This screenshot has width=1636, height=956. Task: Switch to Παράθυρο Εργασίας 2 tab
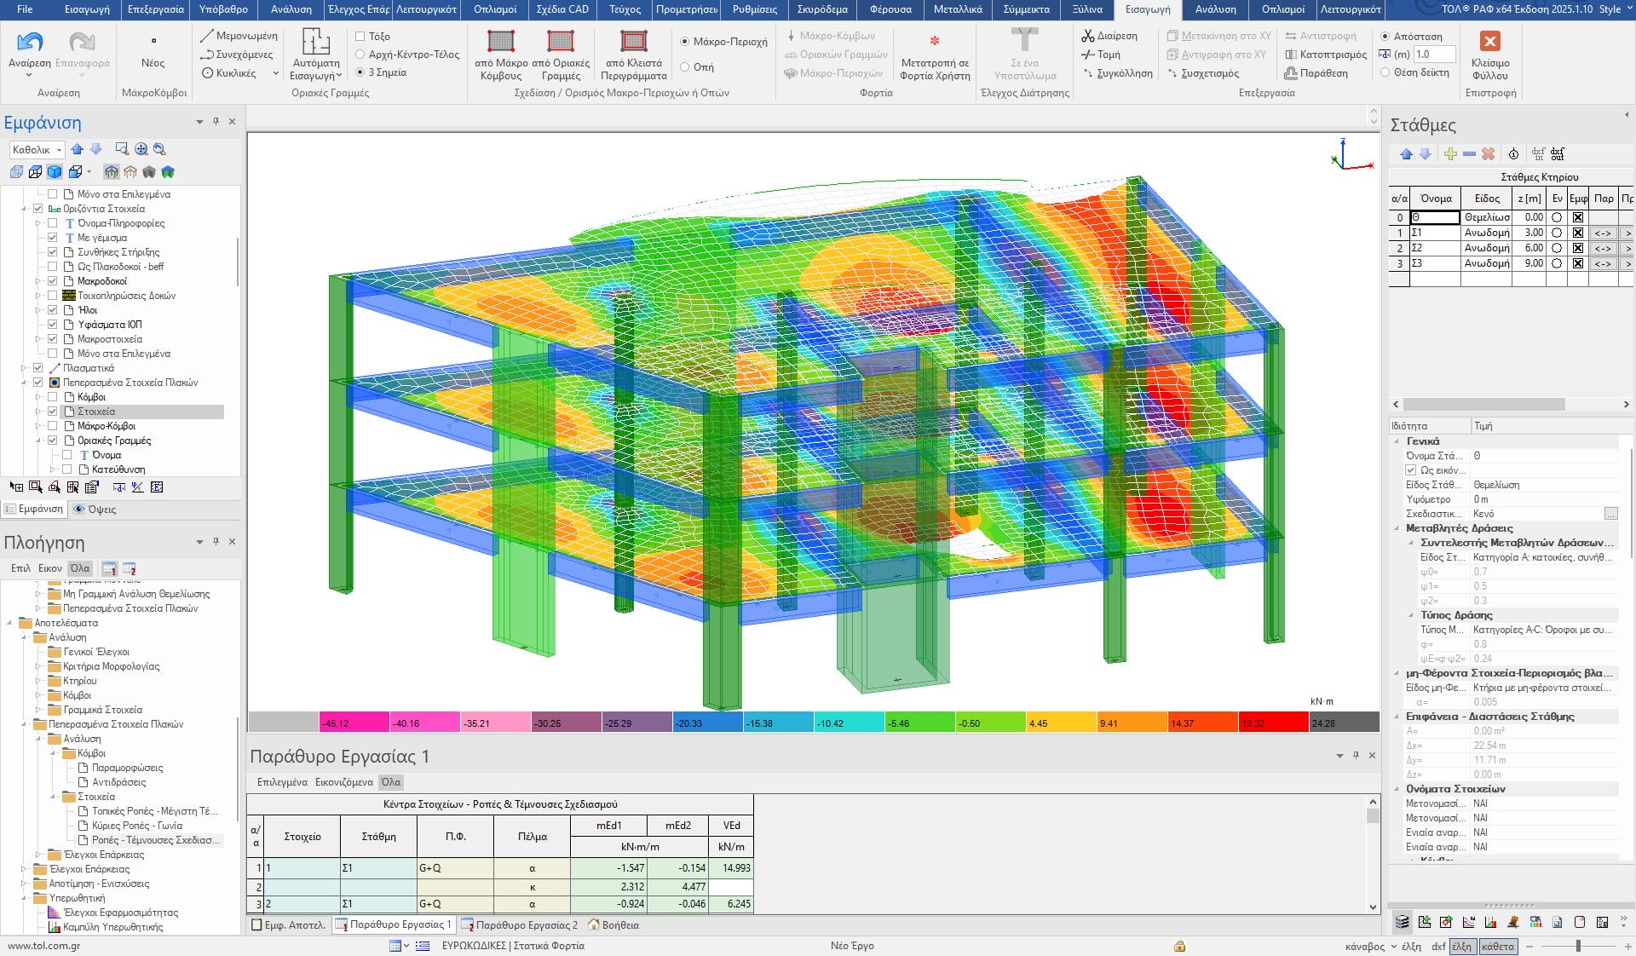click(x=519, y=924)
